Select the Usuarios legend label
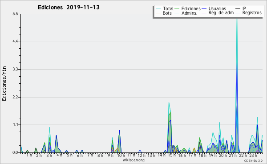 coord(217,8)
